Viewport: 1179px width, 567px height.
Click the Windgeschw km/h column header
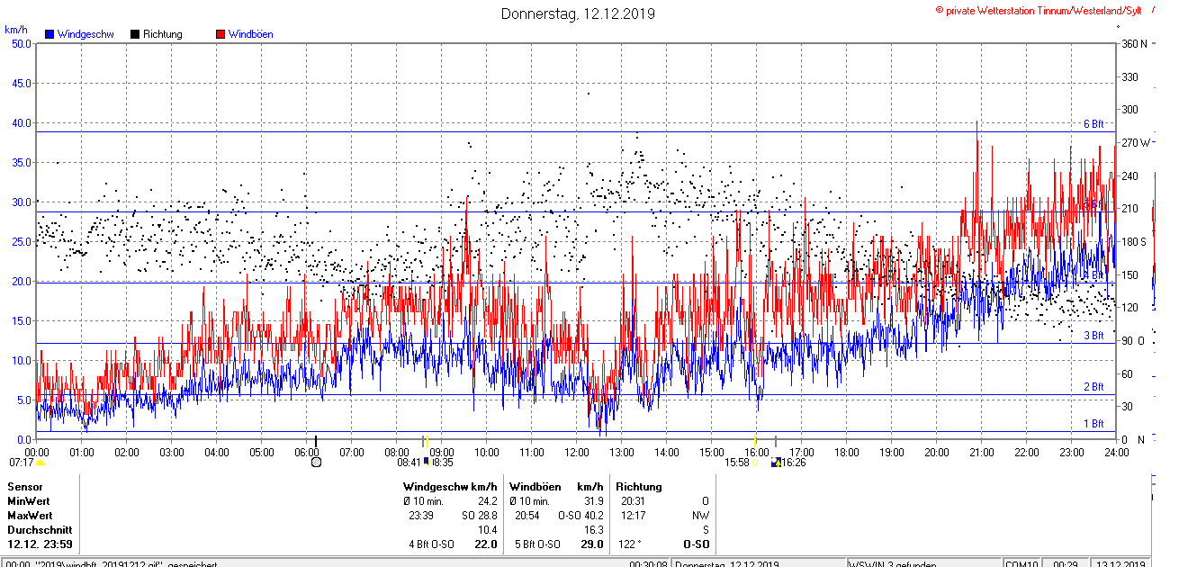coord(450,487)
